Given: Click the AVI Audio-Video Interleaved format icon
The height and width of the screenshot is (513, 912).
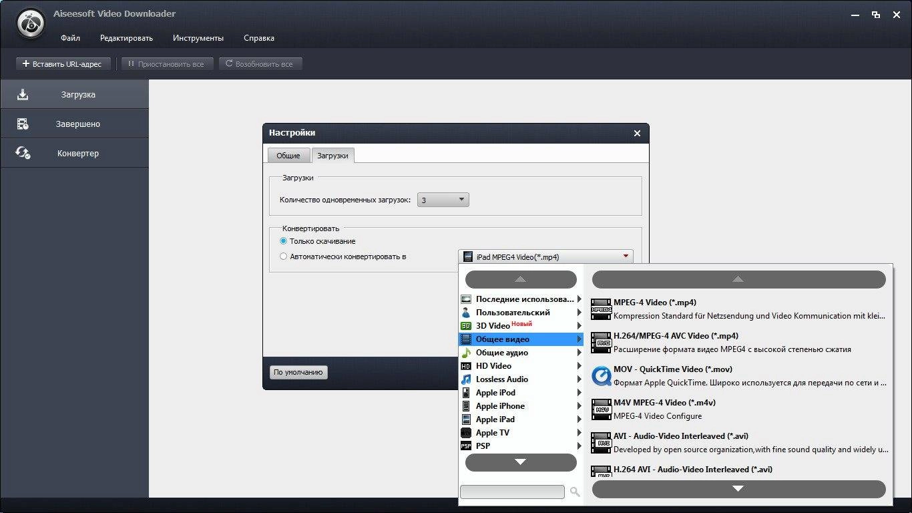Looking at the screenshot, I should pyautogui.click(x=601, y=442).
